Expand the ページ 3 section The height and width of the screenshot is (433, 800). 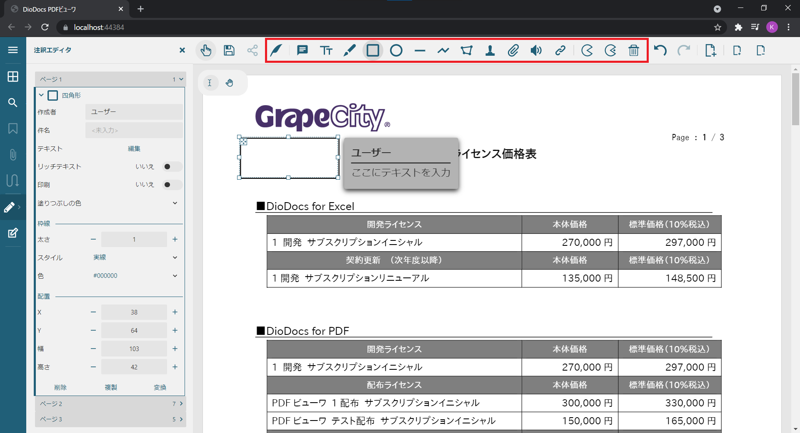pos(181,419)
